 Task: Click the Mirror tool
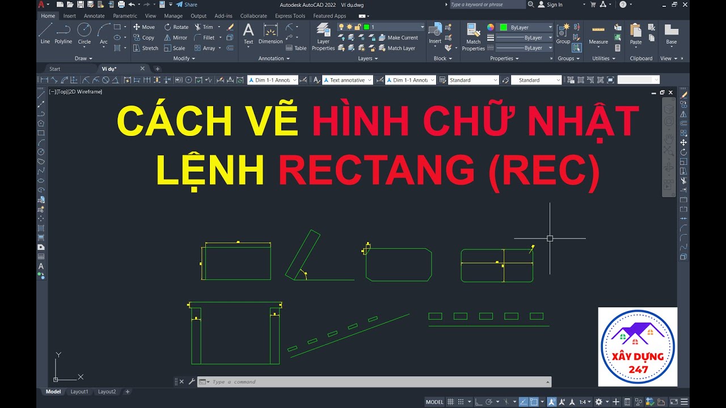pos(175,37)
